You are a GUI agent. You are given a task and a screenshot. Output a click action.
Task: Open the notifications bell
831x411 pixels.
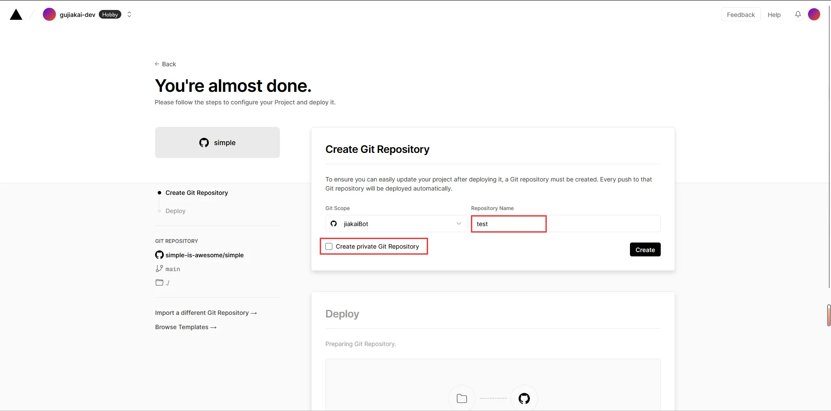click(798, 14)
